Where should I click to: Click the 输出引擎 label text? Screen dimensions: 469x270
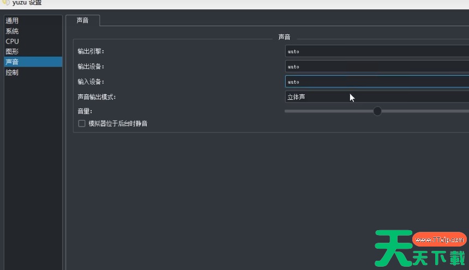(91, 51)
